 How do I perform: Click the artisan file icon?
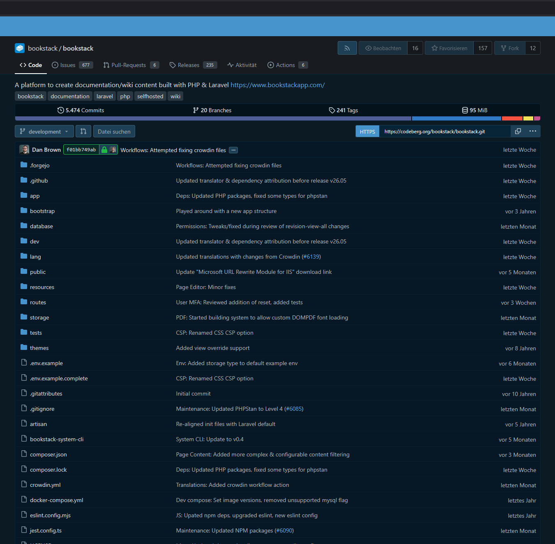(24, 424)
